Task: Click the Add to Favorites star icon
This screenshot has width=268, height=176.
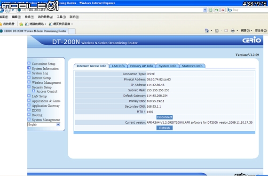Action: (x=21, y=24)
